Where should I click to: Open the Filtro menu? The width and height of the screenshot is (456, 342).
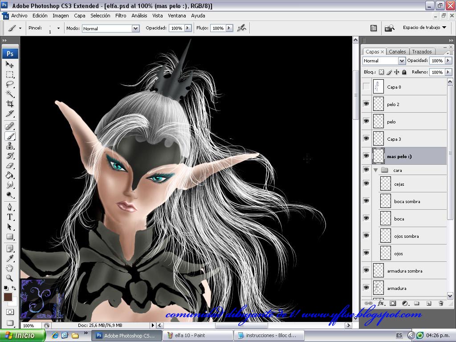click(x=121, y=16)
